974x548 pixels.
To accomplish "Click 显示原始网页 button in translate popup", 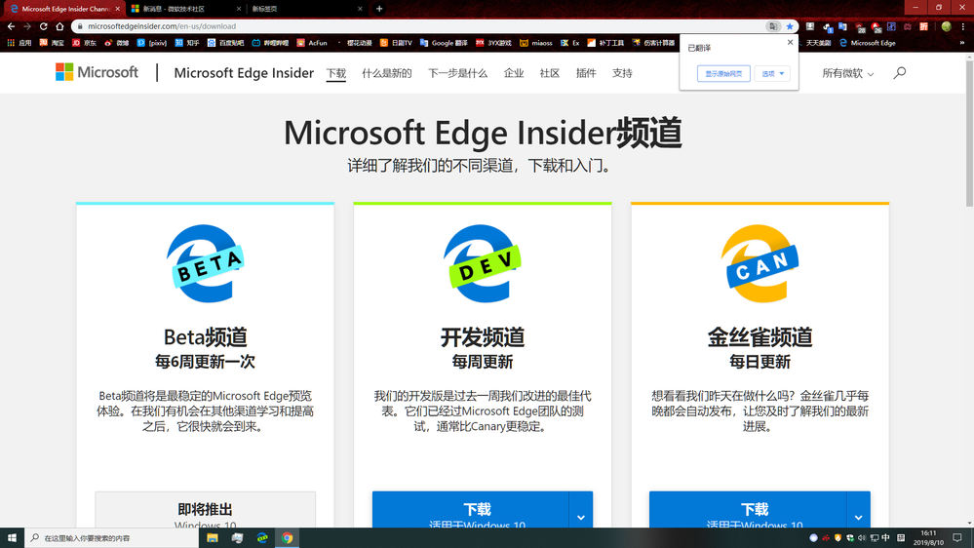I will [723, 73].
